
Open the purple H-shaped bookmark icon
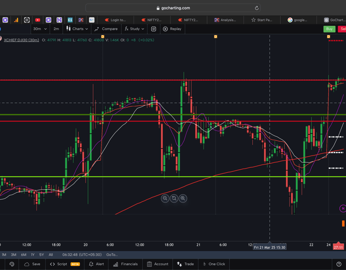click(x=59, y=20)
